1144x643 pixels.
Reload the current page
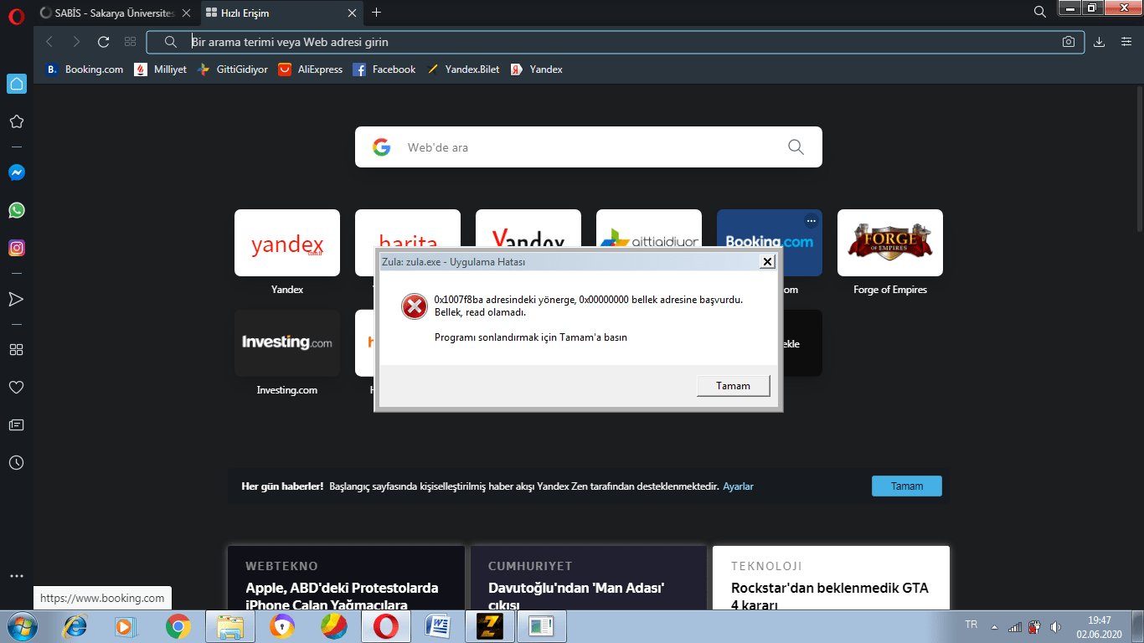pyautogui.click(x=104, y=42)
